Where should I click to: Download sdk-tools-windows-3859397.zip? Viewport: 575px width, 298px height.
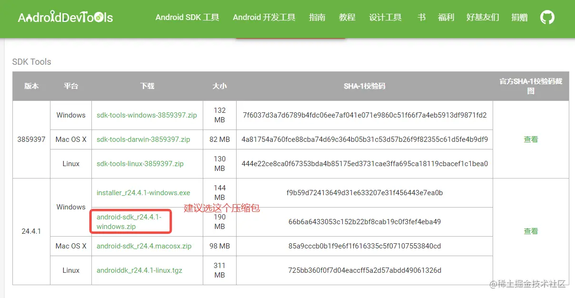coord(147,115)
